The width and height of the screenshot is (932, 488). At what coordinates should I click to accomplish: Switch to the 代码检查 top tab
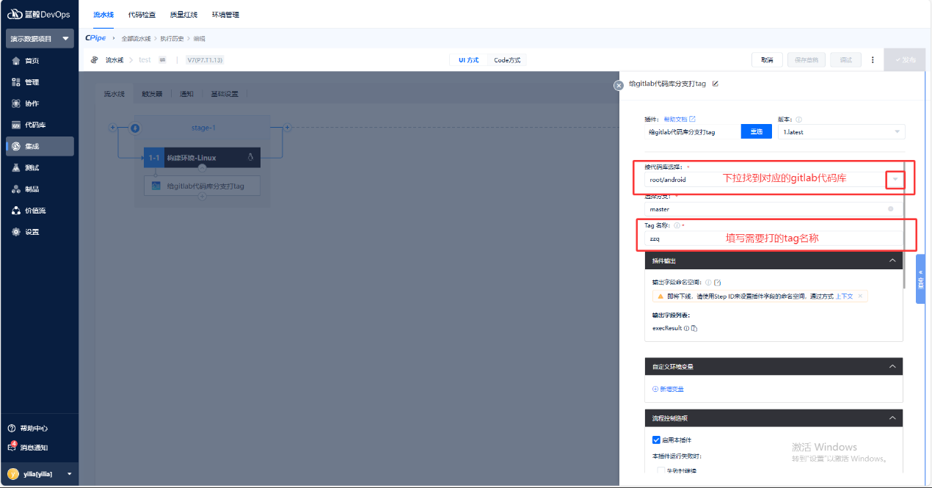[142, 15]
